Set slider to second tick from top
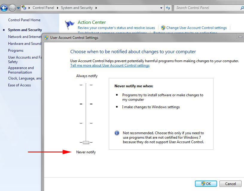Viewport: 244px width, 191px height. [86, 104]
